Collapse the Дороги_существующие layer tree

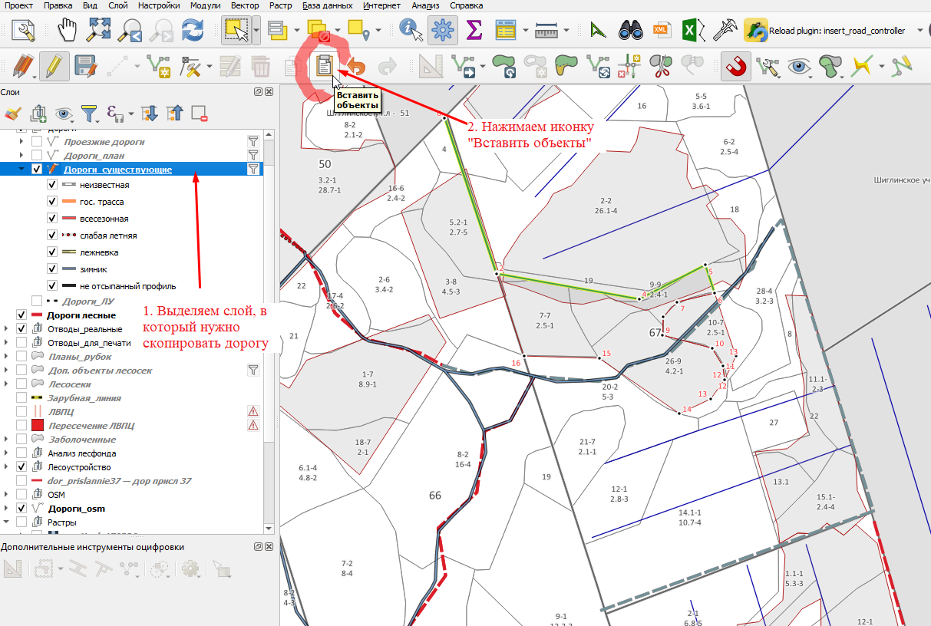[22, 169]
